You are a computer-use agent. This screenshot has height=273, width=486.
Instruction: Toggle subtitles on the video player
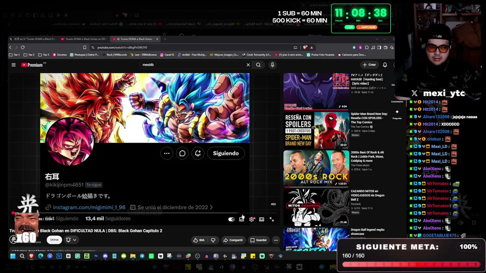tap(241, 220)
